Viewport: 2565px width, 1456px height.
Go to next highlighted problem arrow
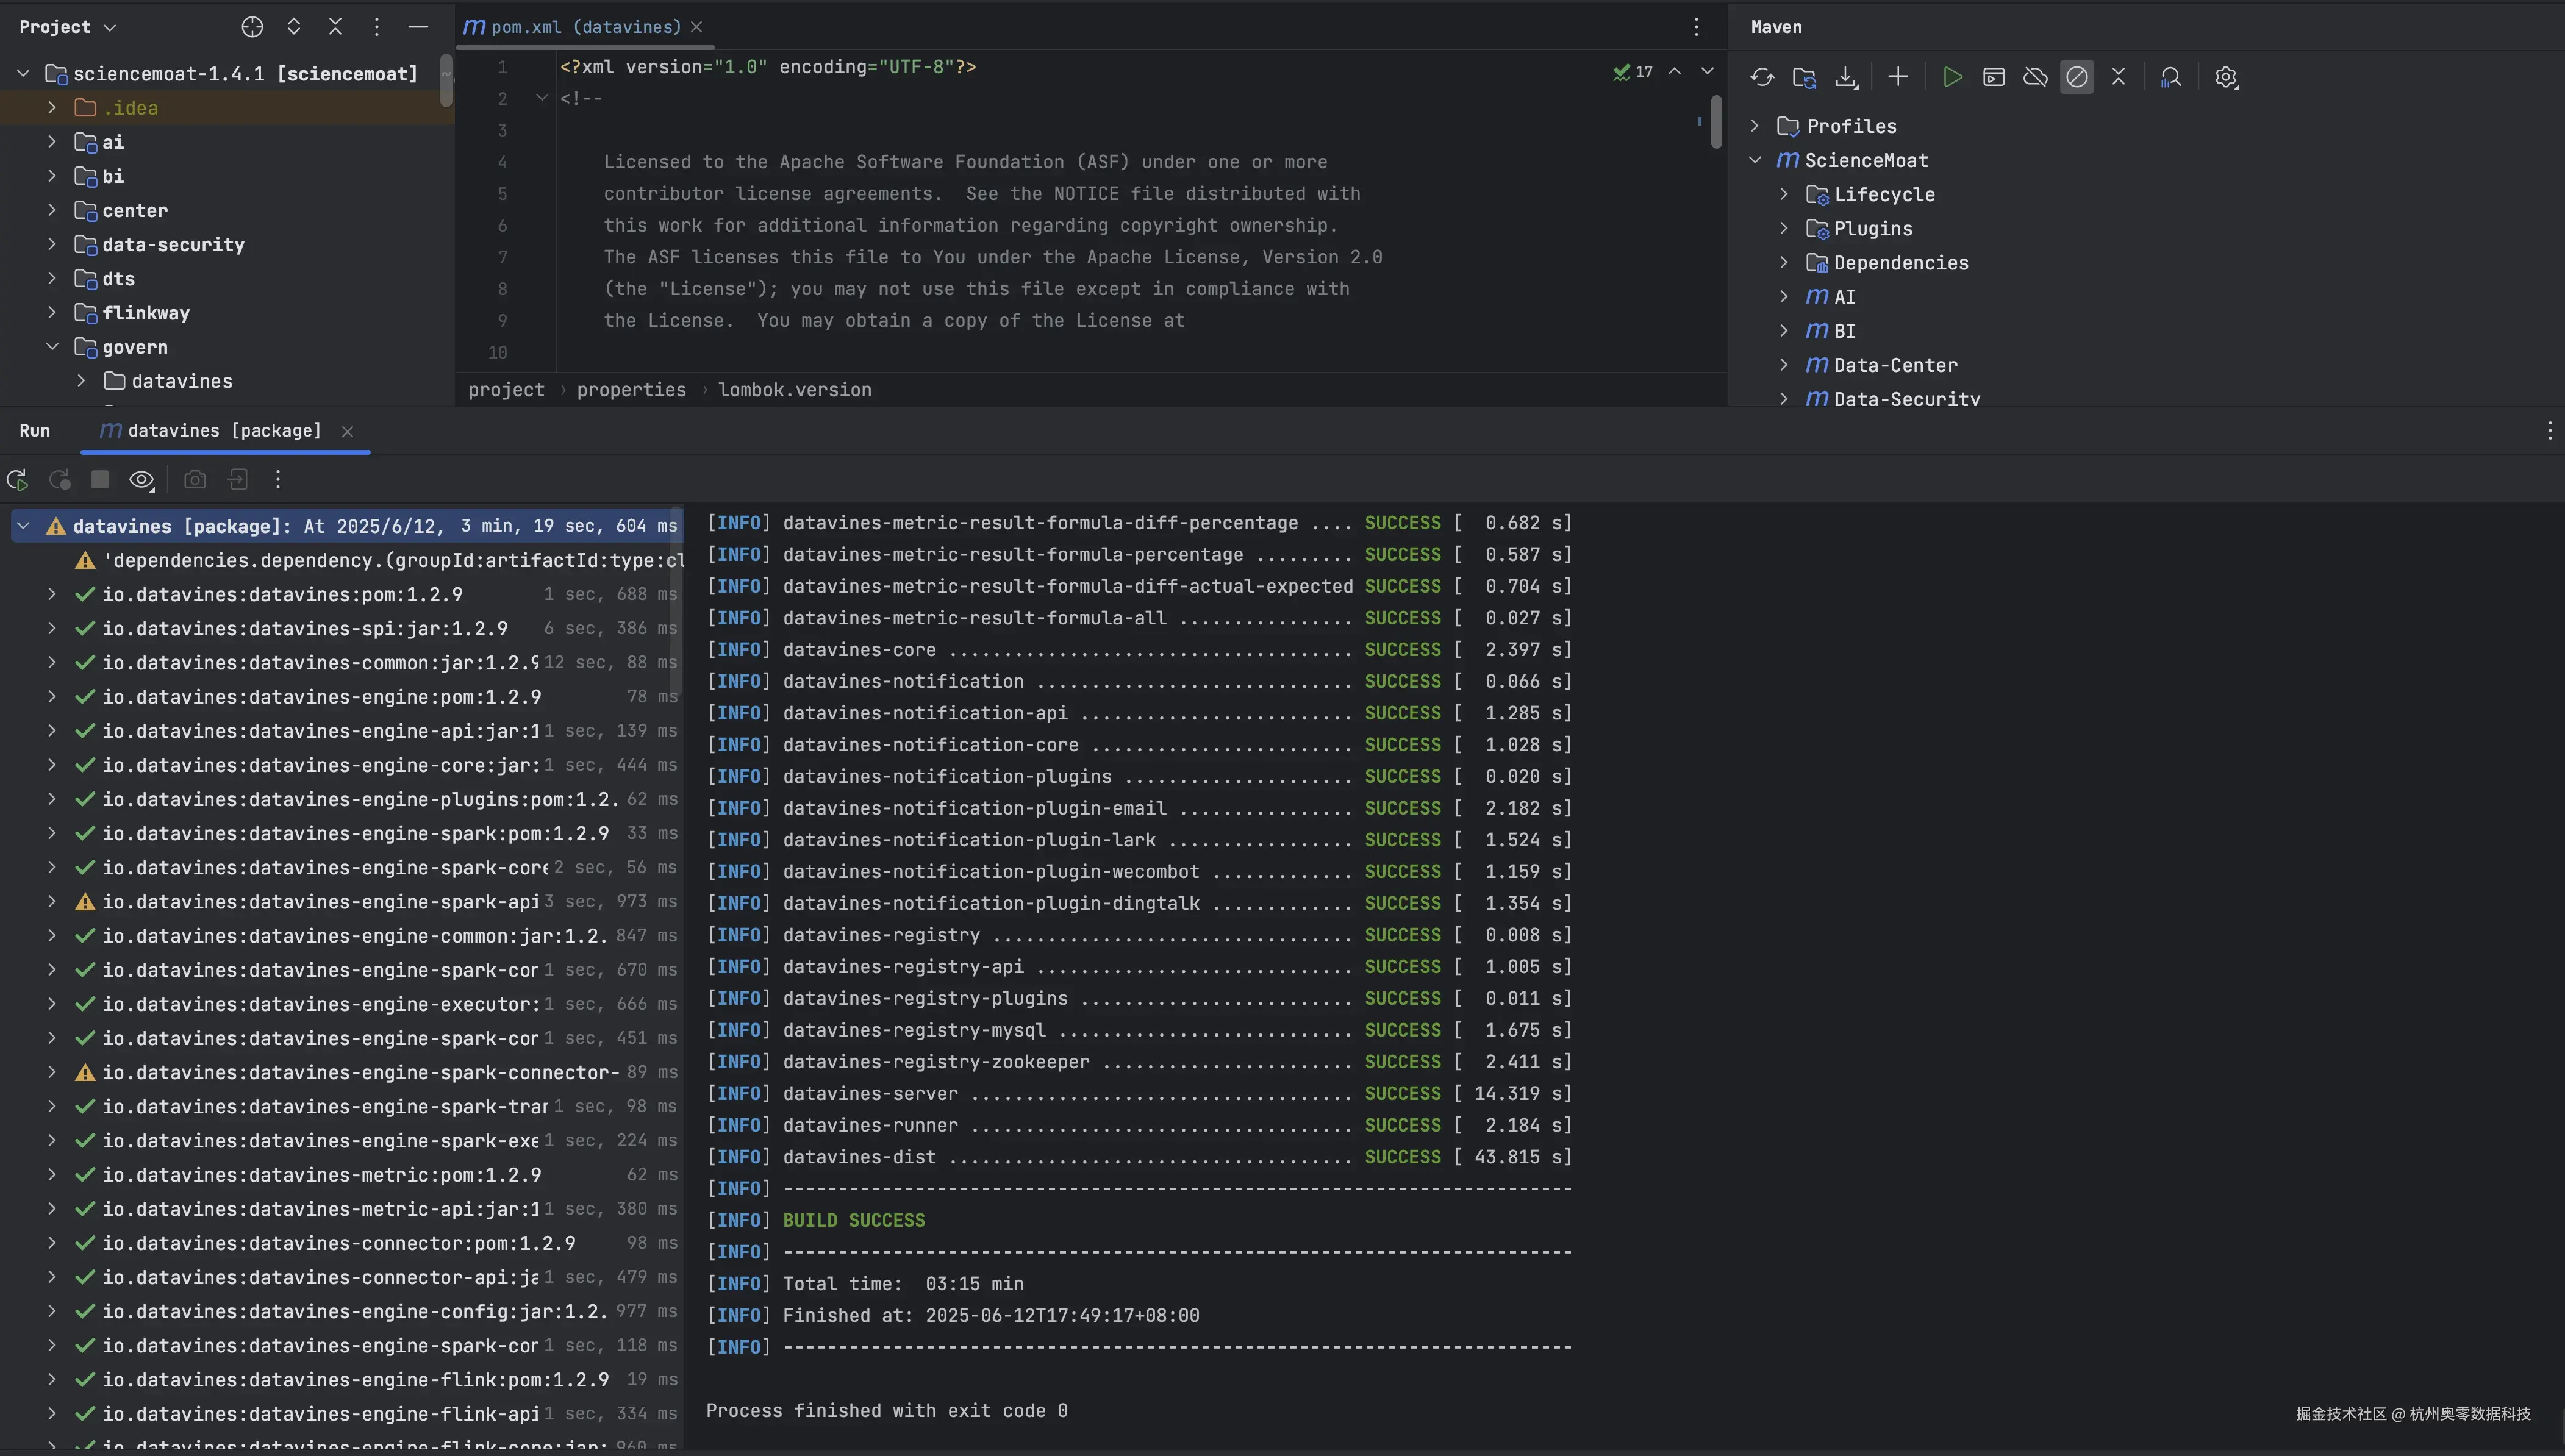coord(1707,72)
